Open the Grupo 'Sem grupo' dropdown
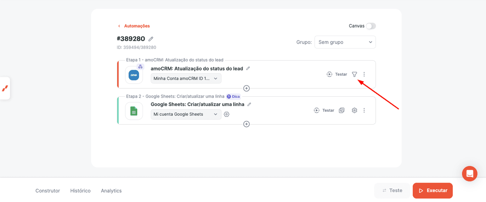Viewport: 486px width, 202px height. (x=345, y=42)
